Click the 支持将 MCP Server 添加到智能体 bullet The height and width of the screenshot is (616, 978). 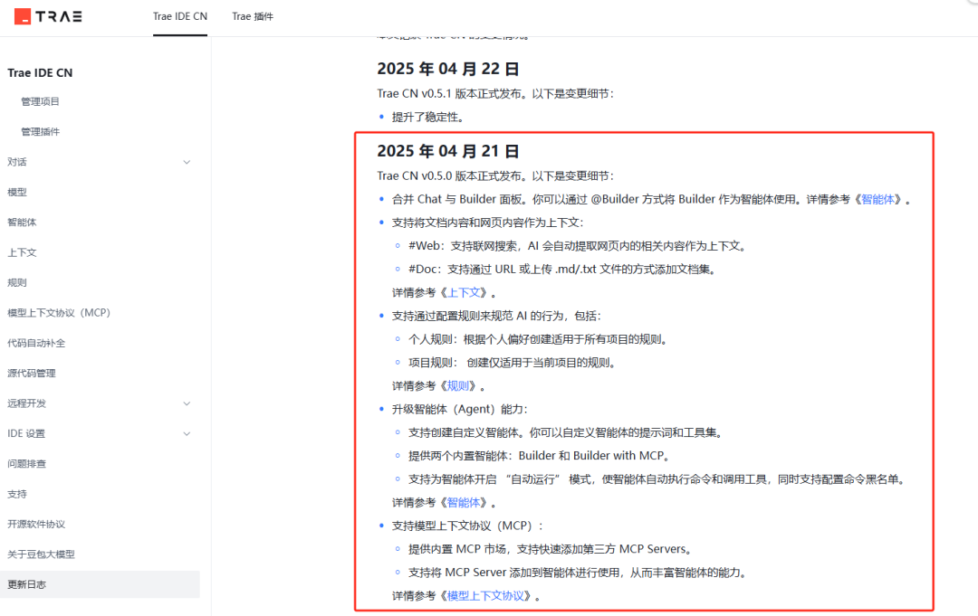(578, 573)
